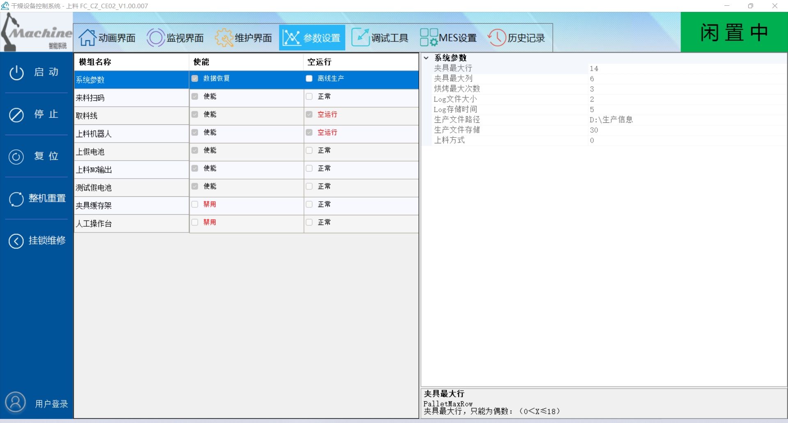The height and width of the screenshot is (423, 788).
Task: Go to 历史记录 tab
Action: 516,38
